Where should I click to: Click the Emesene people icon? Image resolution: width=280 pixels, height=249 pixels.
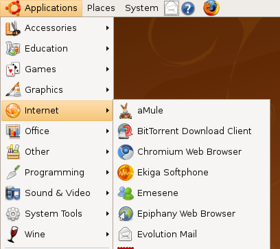126,193
